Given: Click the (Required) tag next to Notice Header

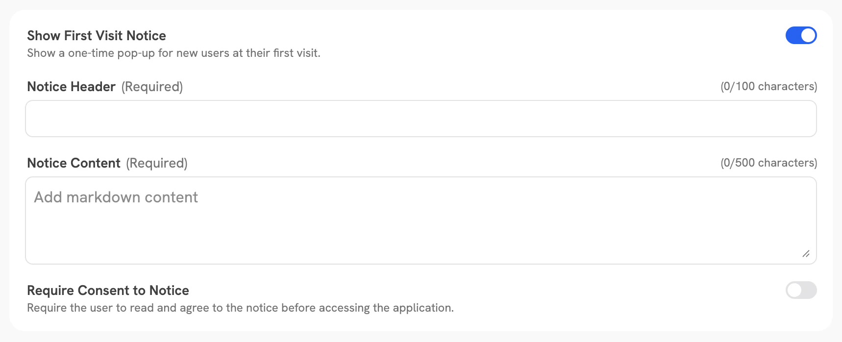Looking at the screenshot, I should pyautogui.click(x=152, y=86).
